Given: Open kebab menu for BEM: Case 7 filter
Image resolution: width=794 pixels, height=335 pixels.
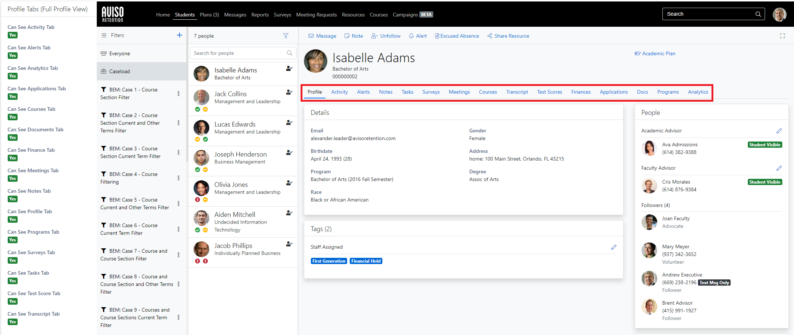Looking at the screenshot, I should 179,255.
